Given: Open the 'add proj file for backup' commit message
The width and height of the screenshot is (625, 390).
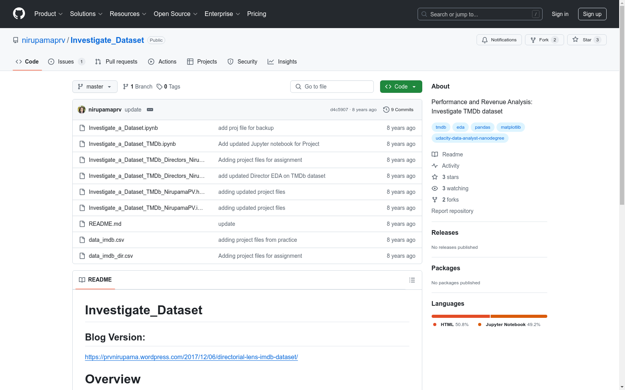Looking at the screenshot, I should pyautogui.click(x=246, y=128).
